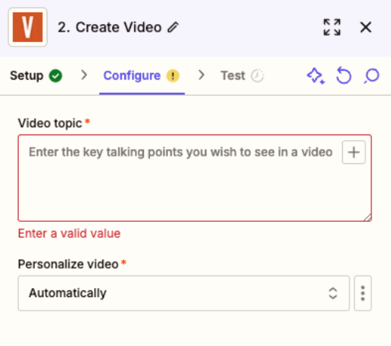The image size is (391, 346).
Task: Click the yellow warning icon on Configure
Action: [173, 76]
